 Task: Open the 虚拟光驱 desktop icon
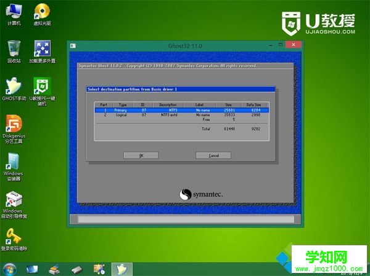(42, 15)
